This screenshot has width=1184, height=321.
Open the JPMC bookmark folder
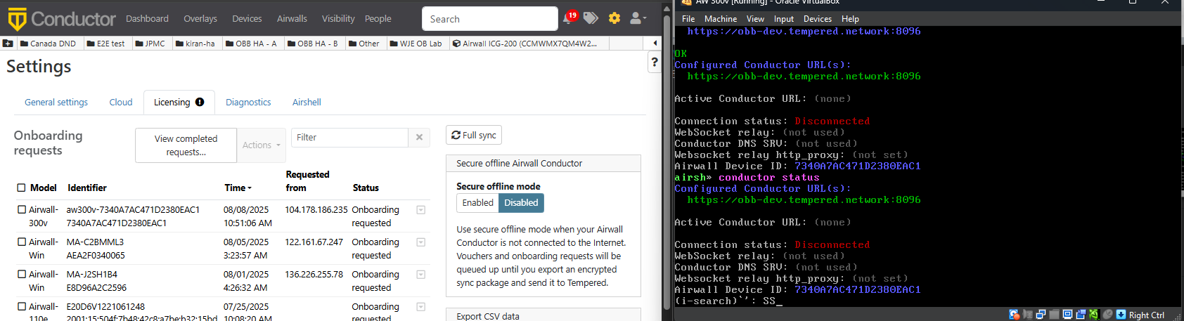pyautogui.click(x=150, y=44)
